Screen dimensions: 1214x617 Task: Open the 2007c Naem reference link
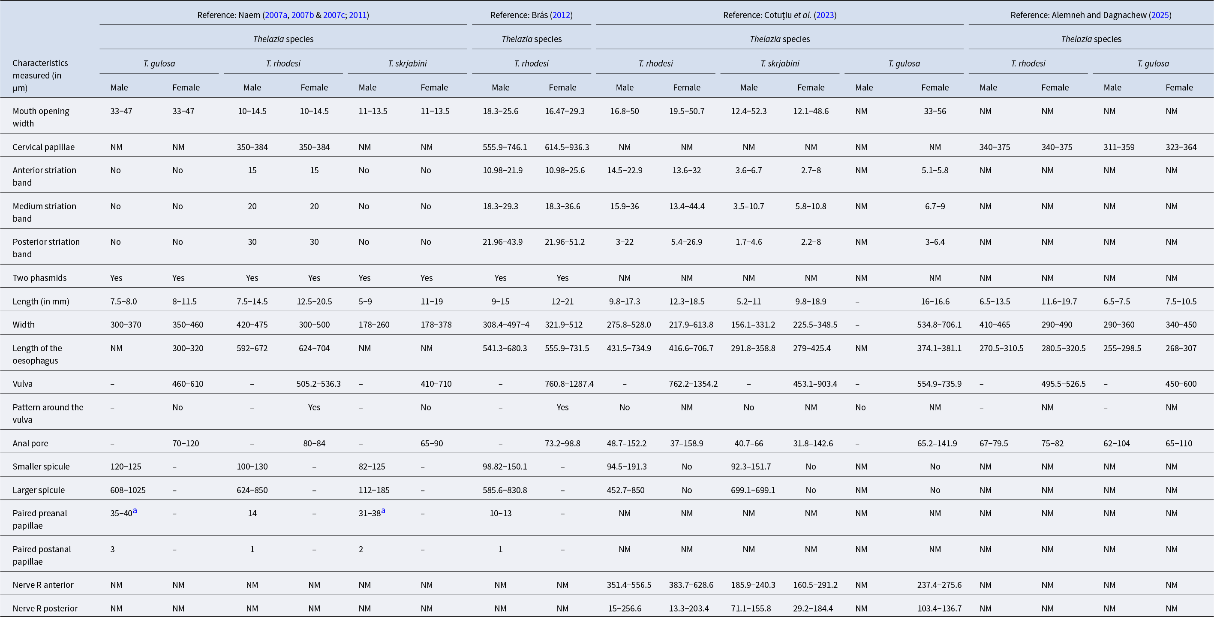coord(334,15)
